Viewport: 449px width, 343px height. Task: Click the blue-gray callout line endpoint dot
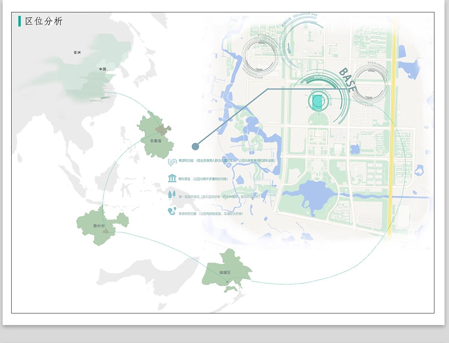point(195,146)
